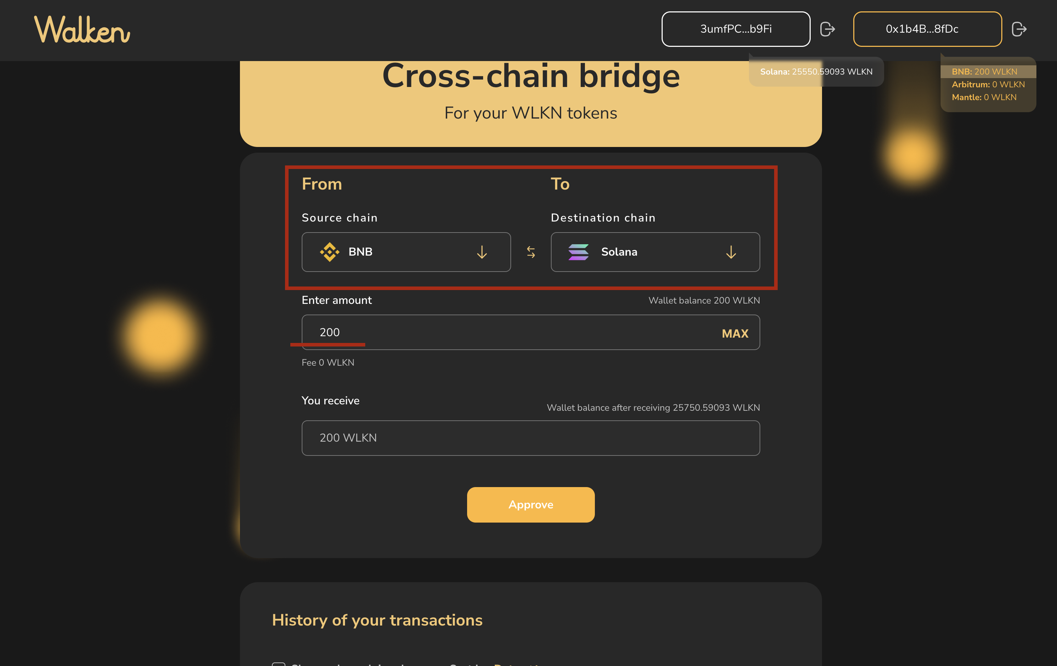Click the Solana chain logo icon
The width and height of the screenshot is (1057, 666).
[578, 252]
